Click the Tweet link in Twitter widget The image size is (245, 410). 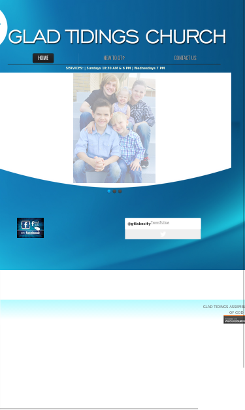coord(154,222)
